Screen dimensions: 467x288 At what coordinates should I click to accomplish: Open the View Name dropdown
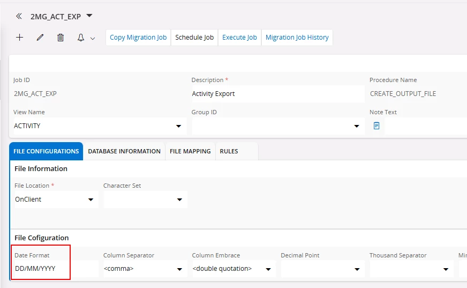click(x=178, y=126)
